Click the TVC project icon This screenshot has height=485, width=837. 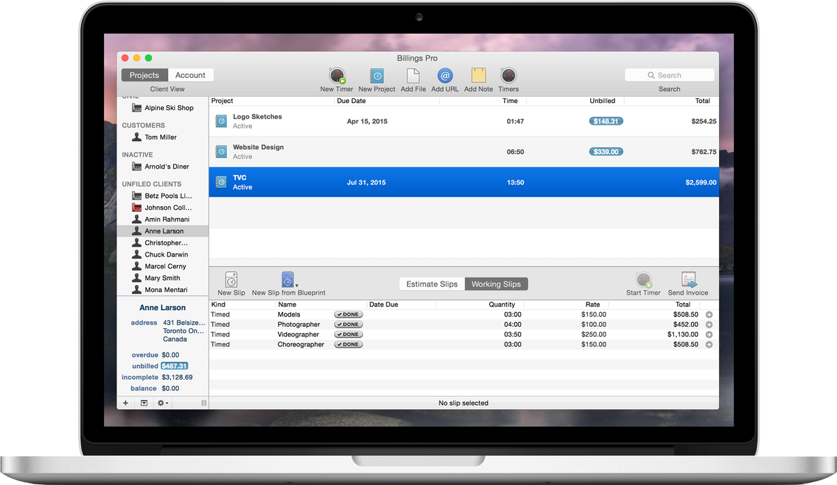point(221,182)
